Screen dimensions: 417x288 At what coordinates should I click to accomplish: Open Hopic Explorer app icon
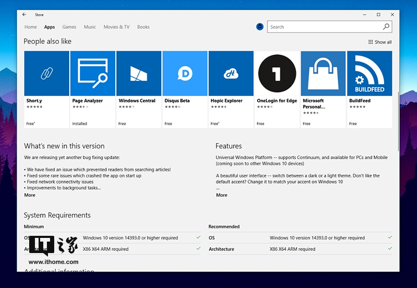[231, 74]
